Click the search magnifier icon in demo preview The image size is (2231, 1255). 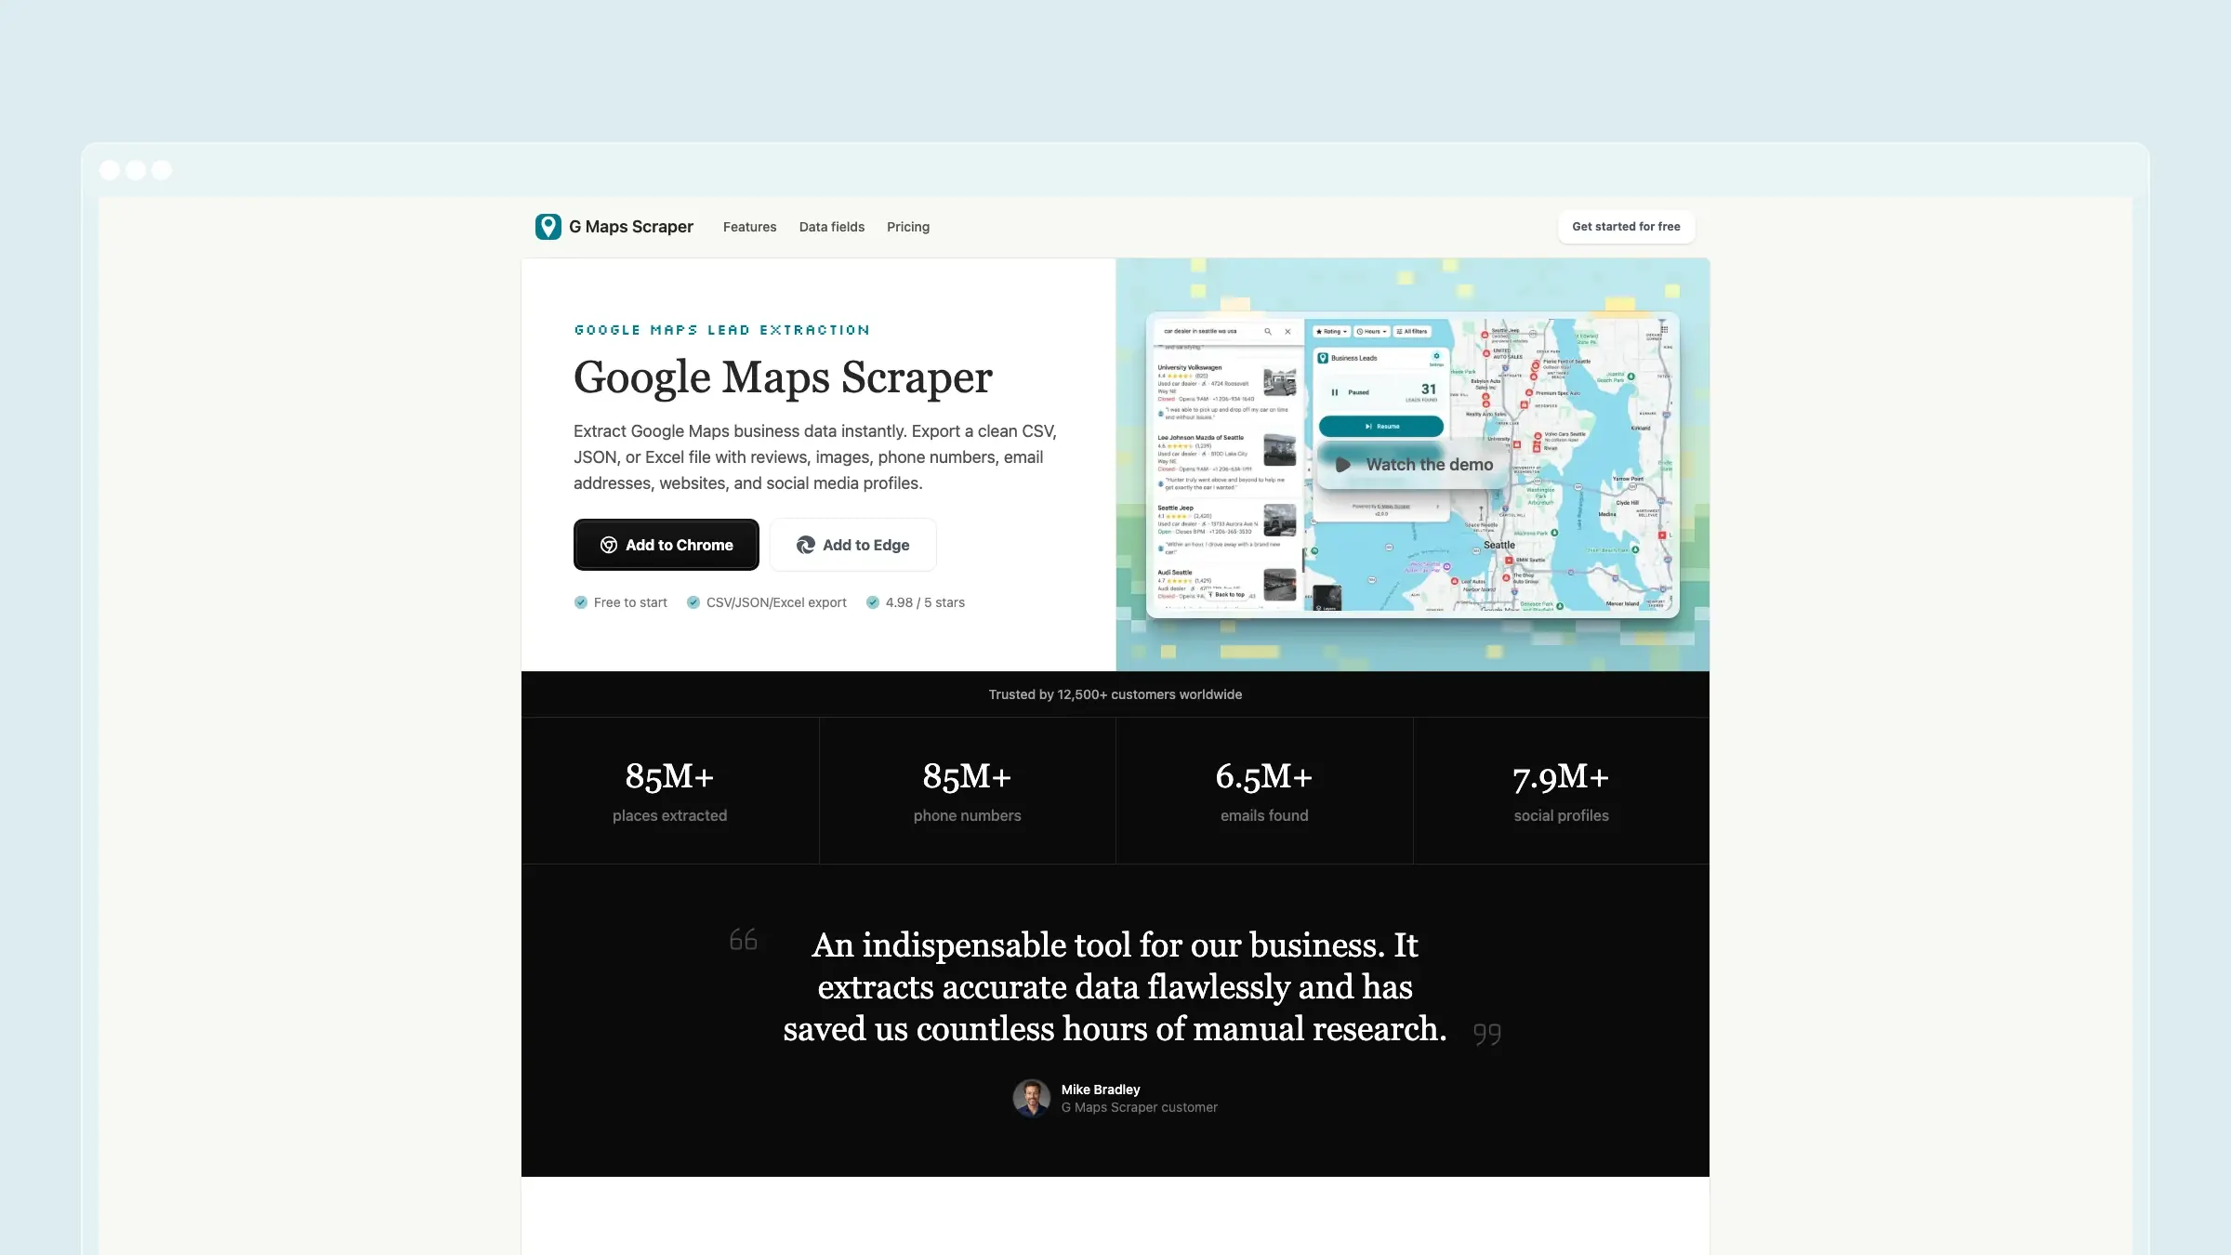pos(1268,331)
